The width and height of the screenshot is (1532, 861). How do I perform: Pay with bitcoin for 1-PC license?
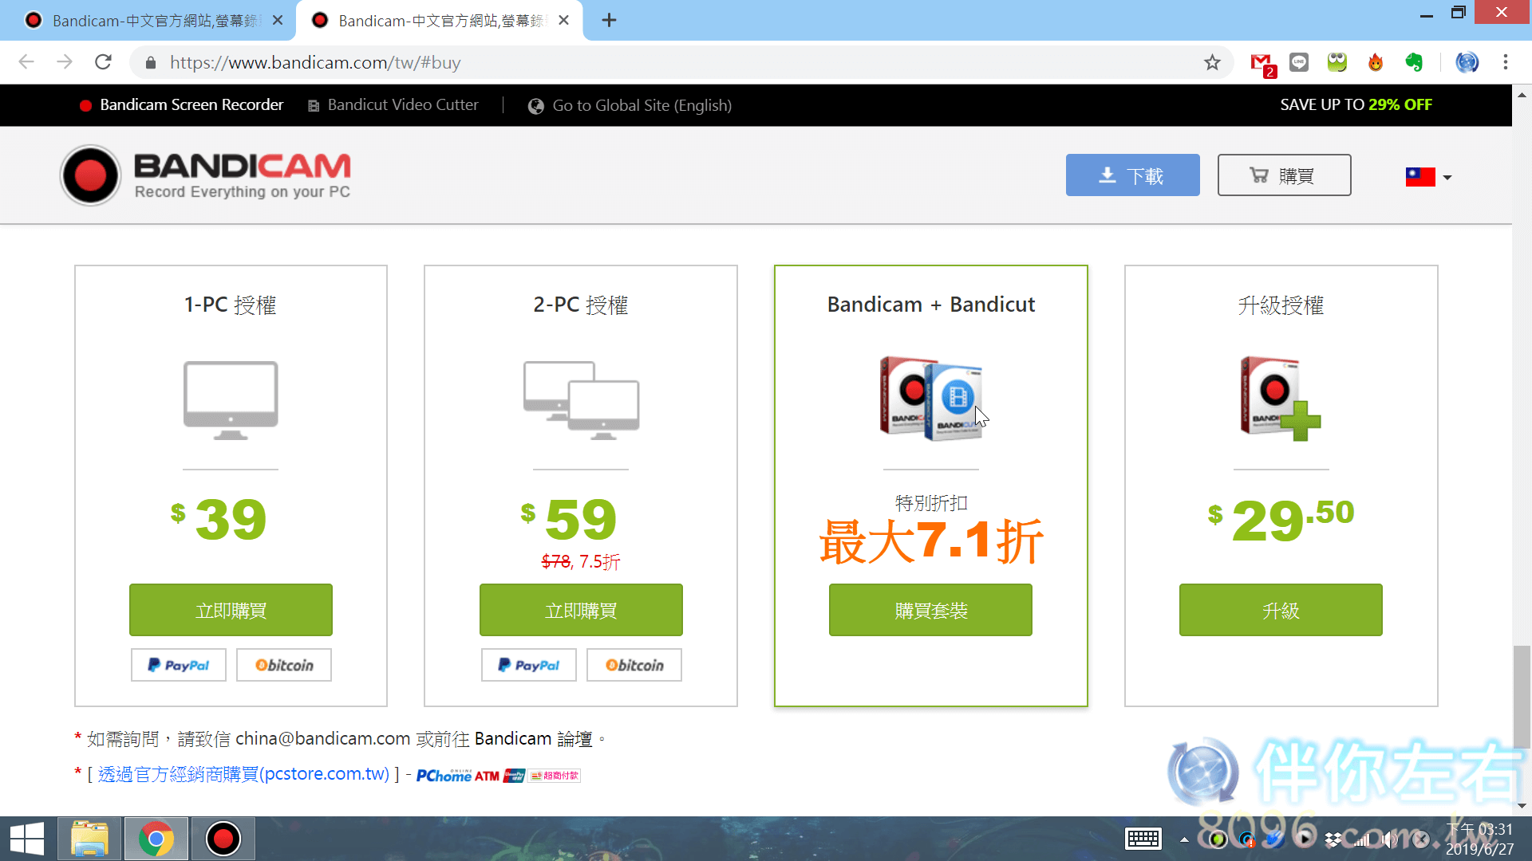(x=284, y=665)
